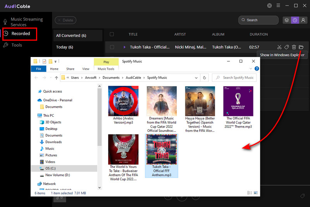Image resolution: width=310 pixels, height=207 pixels.
Task: Expand address bar history dropdown
Action: point(196,78)
